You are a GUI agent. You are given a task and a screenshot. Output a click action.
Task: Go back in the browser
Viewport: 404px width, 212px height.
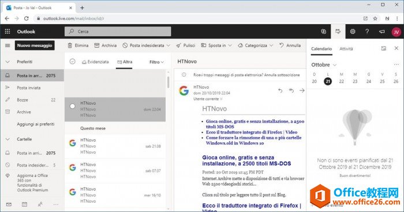pos(7,18)
